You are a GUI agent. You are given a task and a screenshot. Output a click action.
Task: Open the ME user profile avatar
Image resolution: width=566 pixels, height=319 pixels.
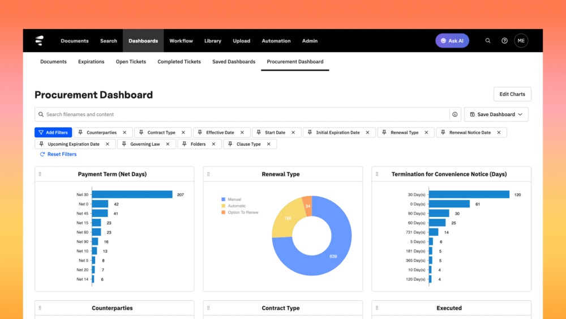[521, 41]
